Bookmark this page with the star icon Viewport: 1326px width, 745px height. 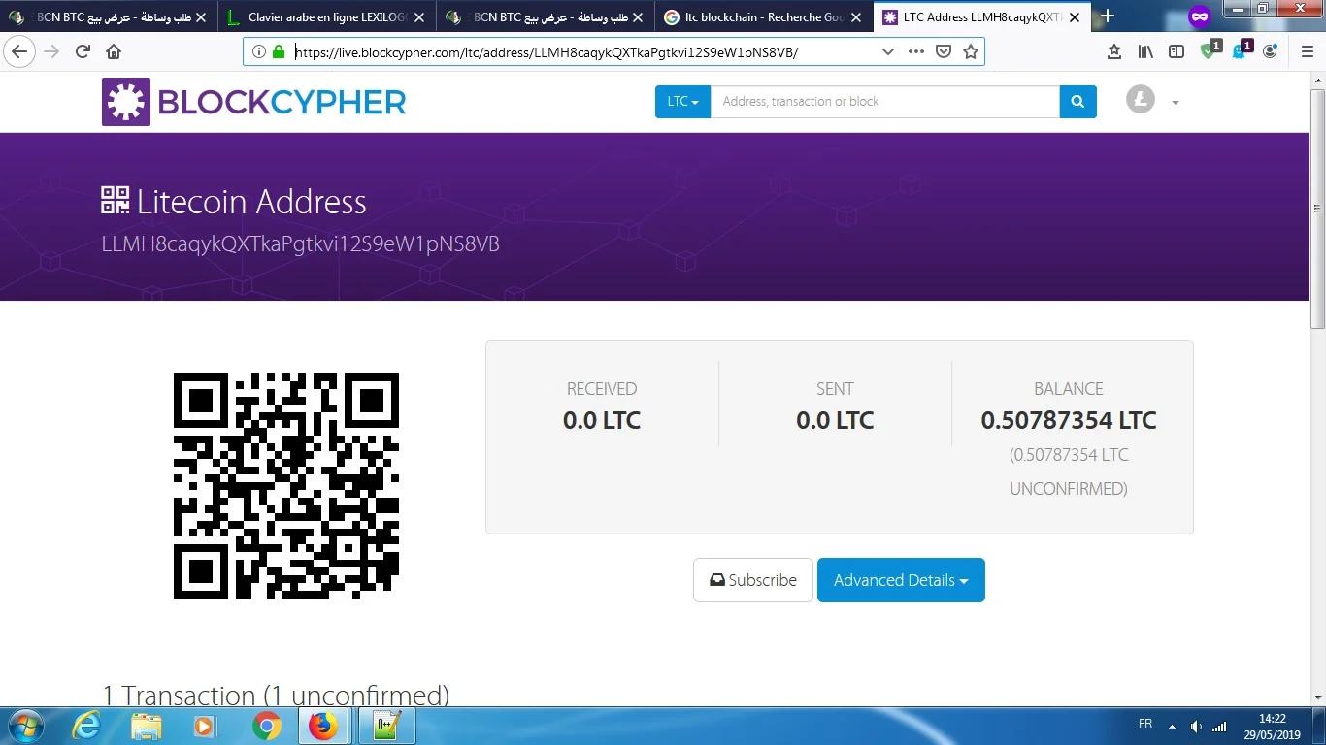coord(970,51)
